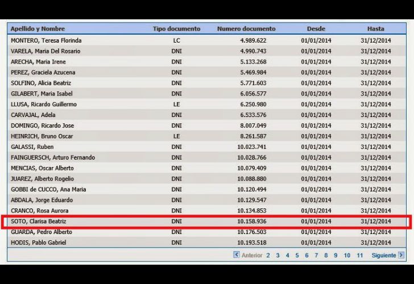Click the LE document type for HEINRICH
This screenshot has height=284, width=414.
[x=176, y=136]
